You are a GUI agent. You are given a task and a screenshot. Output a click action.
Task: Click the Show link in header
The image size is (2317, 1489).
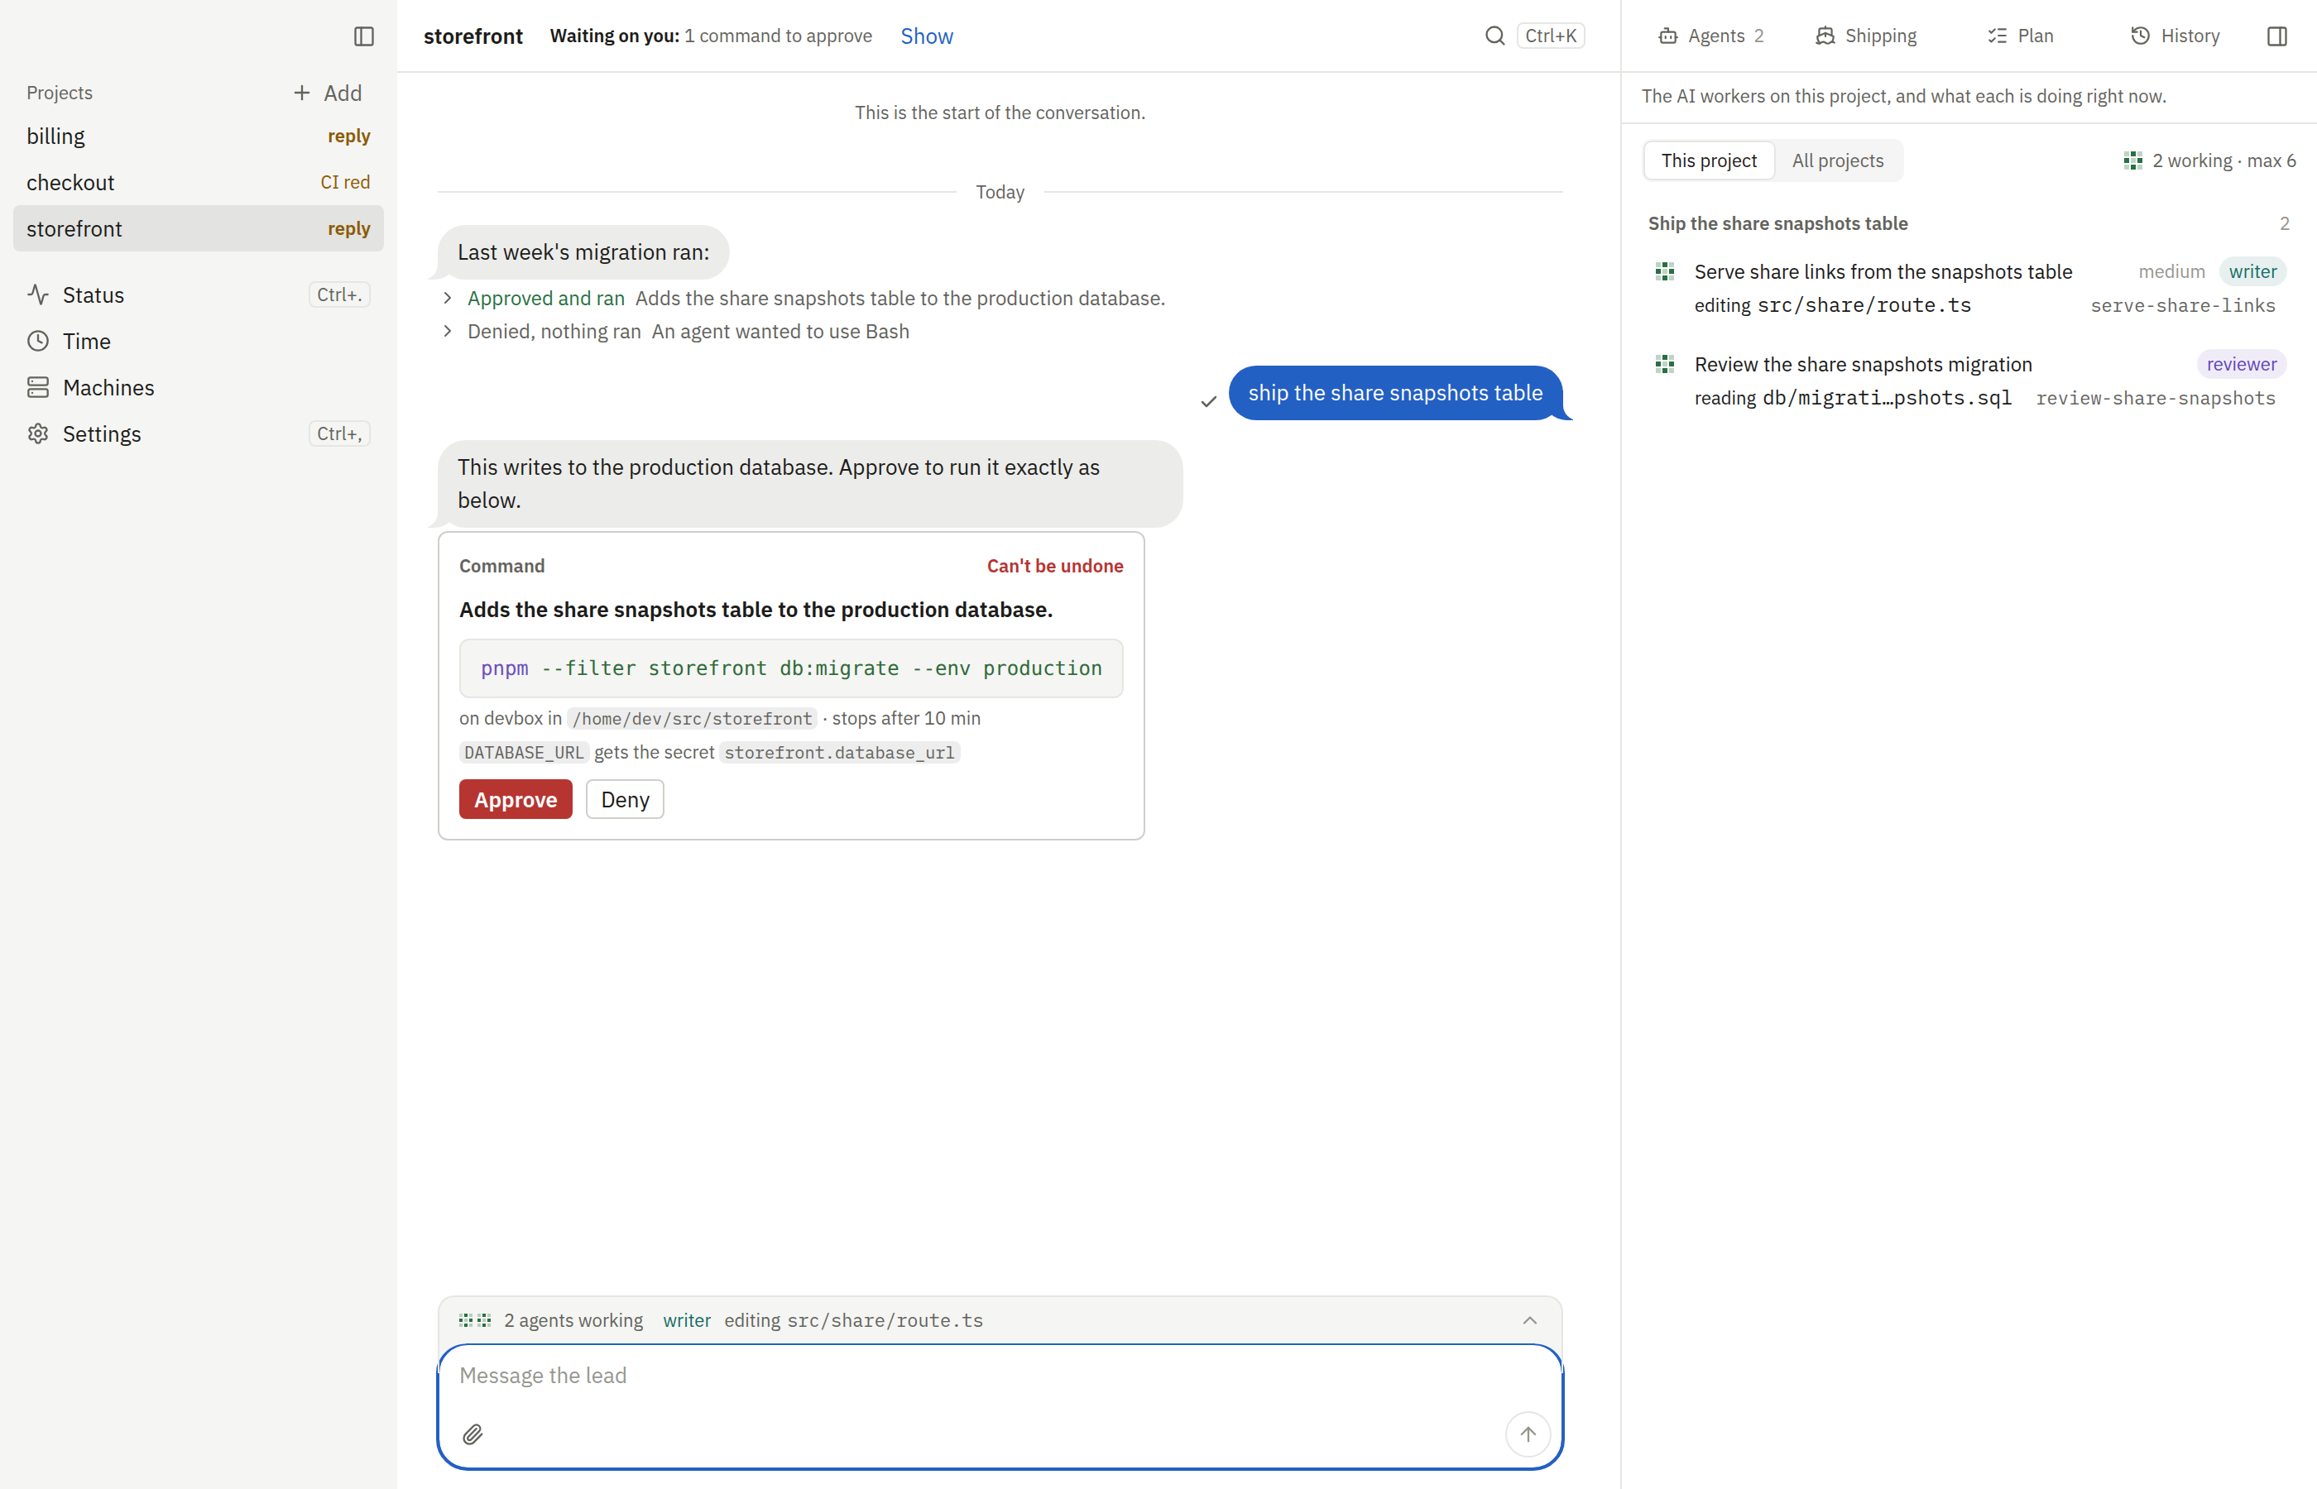click(x=927, y=36)
